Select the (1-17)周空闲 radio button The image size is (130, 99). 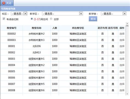click(32, 19)
